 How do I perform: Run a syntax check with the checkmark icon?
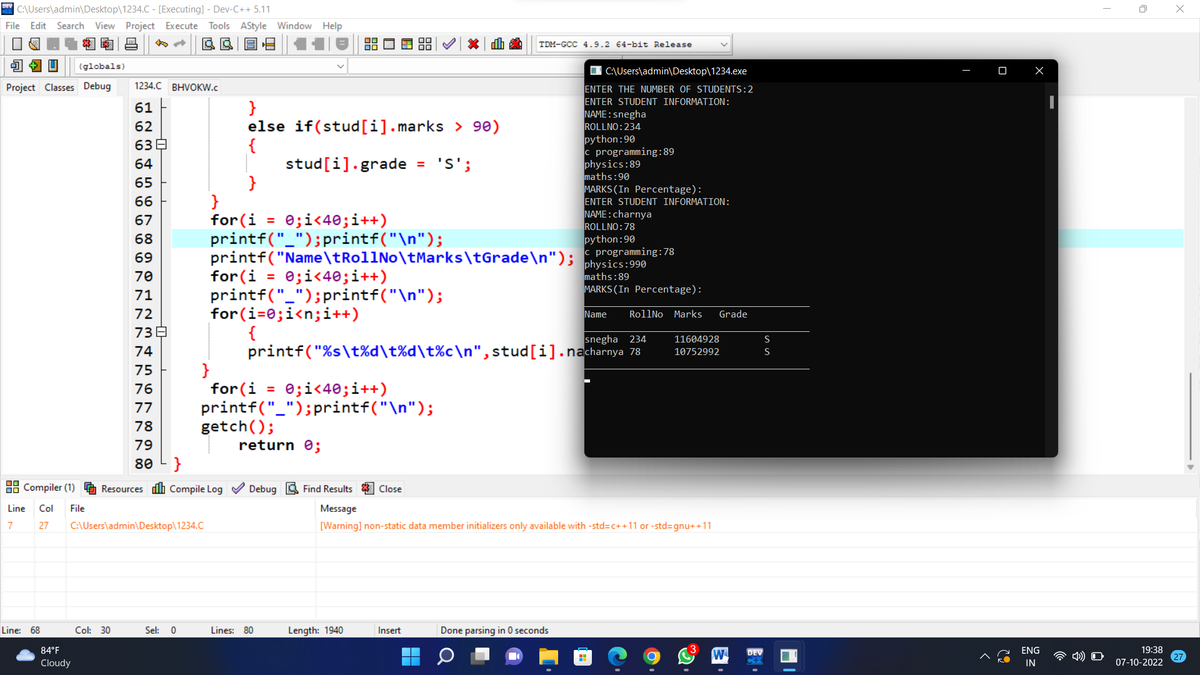click(x=448, y=44)
